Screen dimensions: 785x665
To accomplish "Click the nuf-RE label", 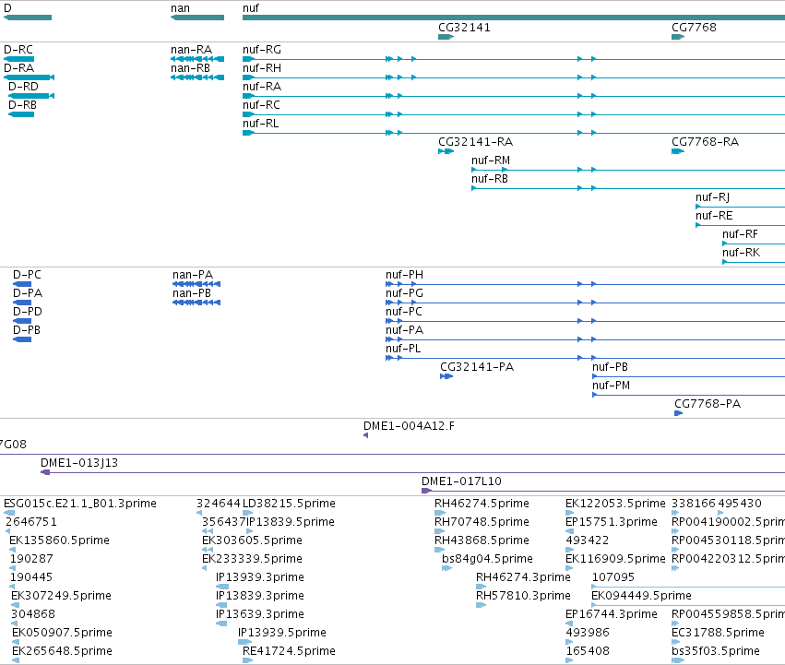I will [714, 216].
